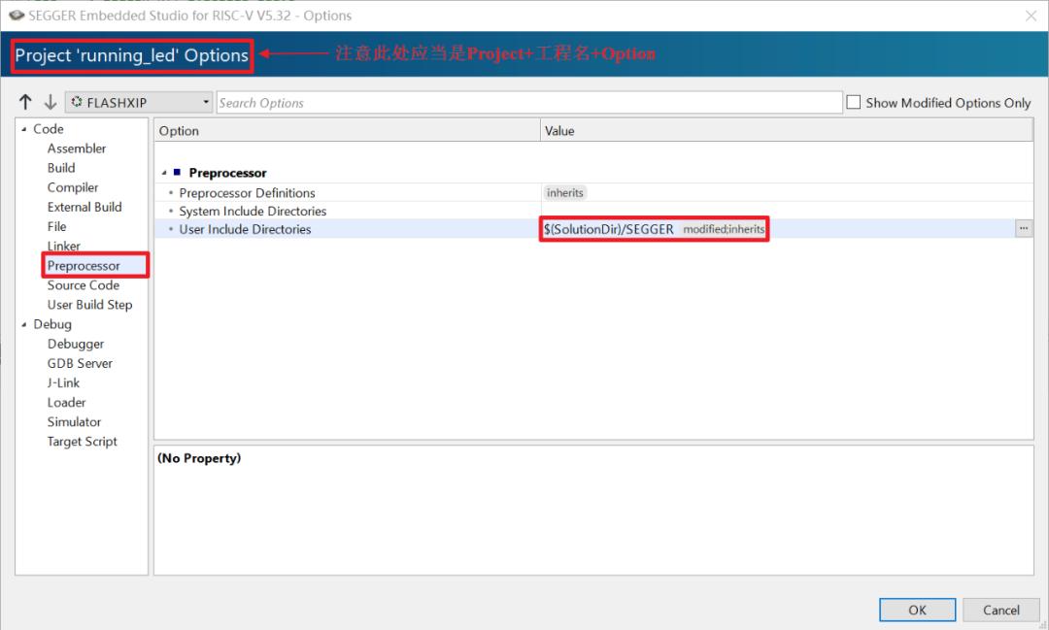Open GDB Server settings
Image resolution: width=1049 pixels, height=630 pixels.
tap(80, 363)
